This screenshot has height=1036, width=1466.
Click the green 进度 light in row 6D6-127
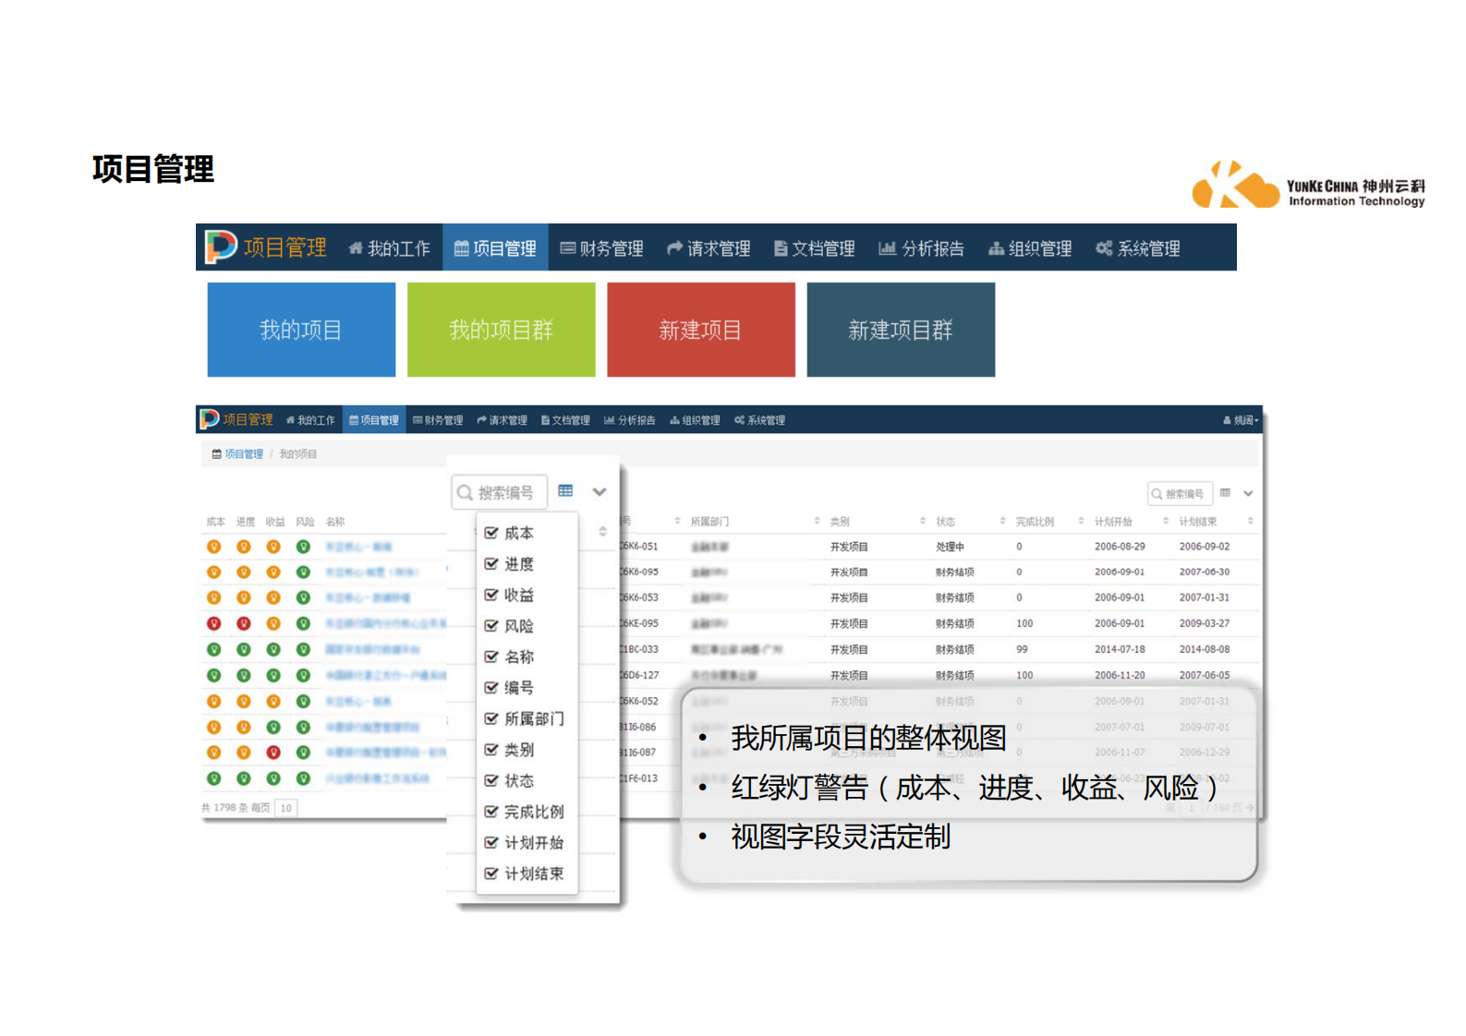[x=244, y=675]
